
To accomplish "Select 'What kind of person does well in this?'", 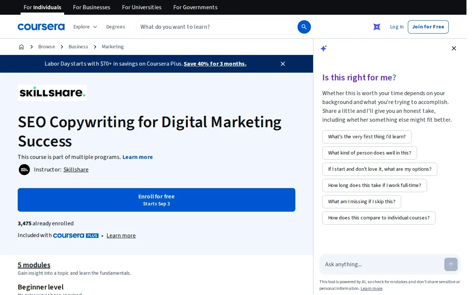I will click(369, 153).
